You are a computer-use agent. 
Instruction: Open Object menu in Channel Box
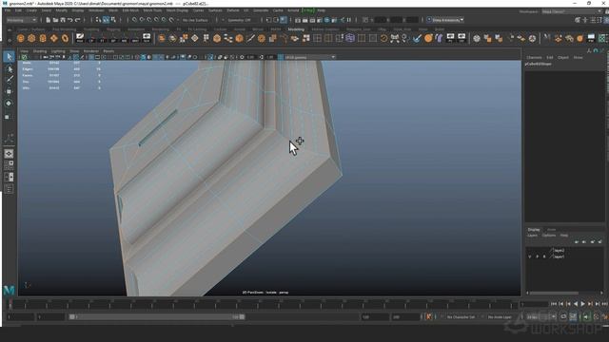(x=563, y=57)
